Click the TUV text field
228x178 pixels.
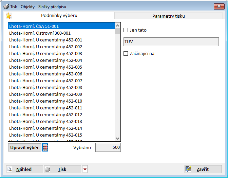coord(171,42)
